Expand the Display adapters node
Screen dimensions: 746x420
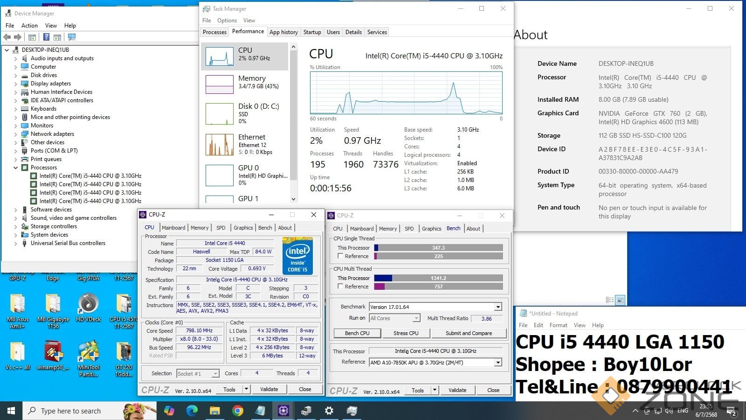tap(15, 84)
